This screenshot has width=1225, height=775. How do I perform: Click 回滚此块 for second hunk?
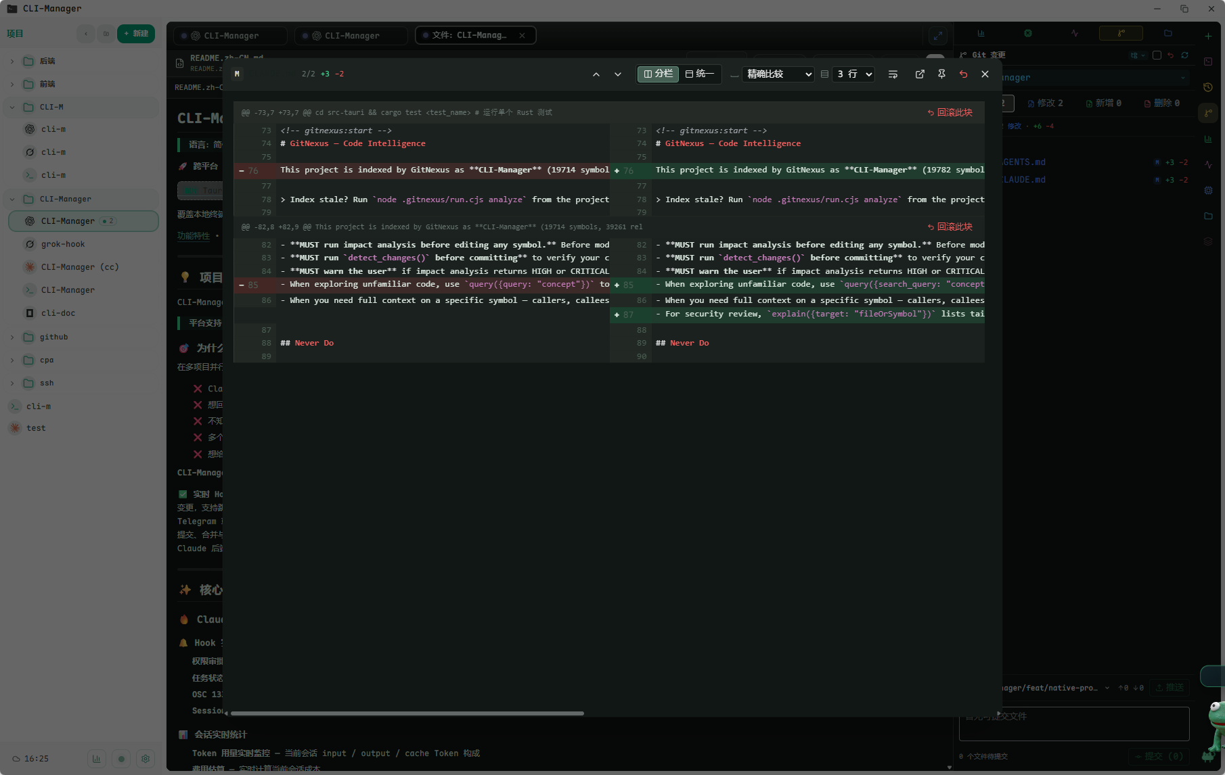950,227
